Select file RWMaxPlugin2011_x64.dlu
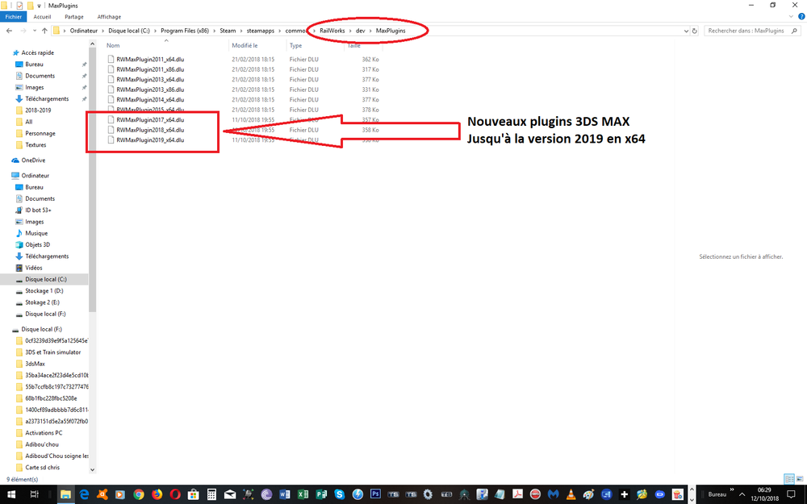Image resolution: width=807 pixels, height=504 pixels. click(x=150, y=60)
